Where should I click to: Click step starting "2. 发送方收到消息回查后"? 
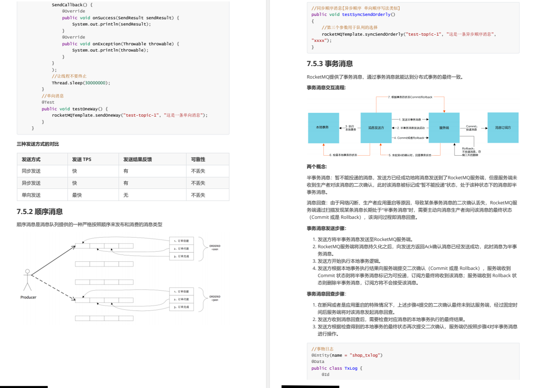pos(389,320)
